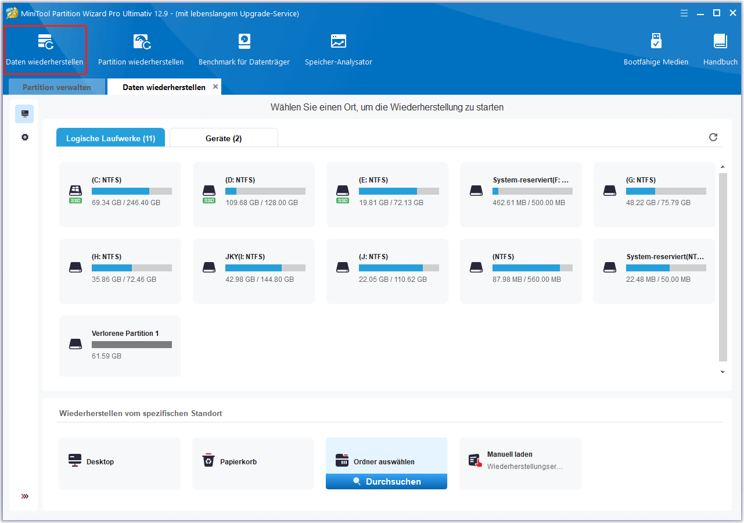Select the H: NTFS drive icon
The height and width of the screenshot is (523, 744).
[76, 267]
